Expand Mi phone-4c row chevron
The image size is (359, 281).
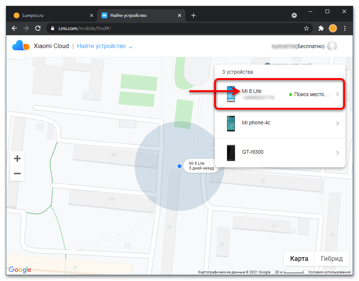point(337,124)
